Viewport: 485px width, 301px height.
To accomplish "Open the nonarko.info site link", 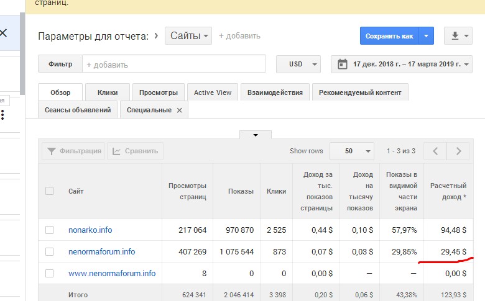I will click(90, 230).
